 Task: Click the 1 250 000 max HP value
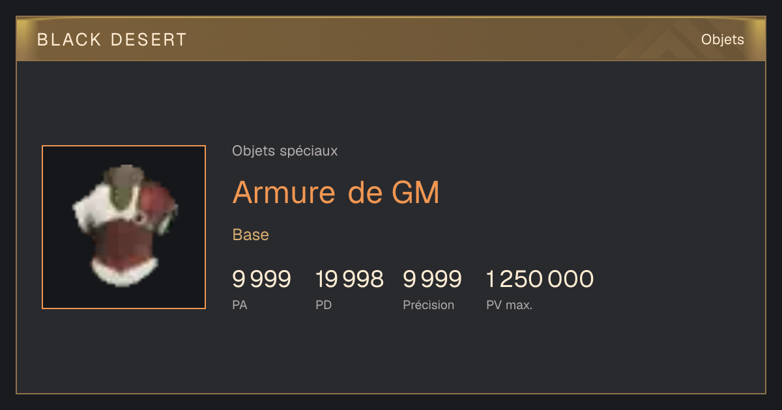tap(540, 279)
